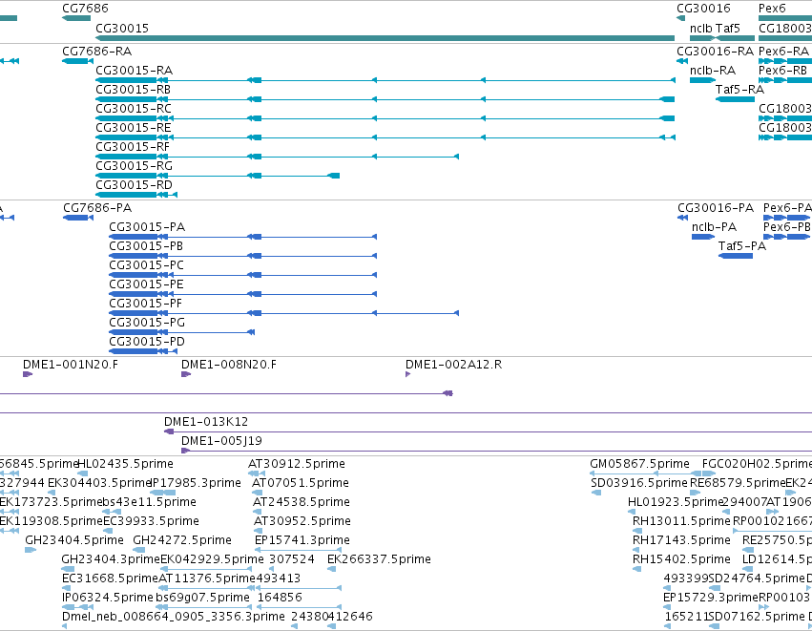Open transcript CG7686-RA
This screenshot has width=812, height=631.
click(96, 52)
